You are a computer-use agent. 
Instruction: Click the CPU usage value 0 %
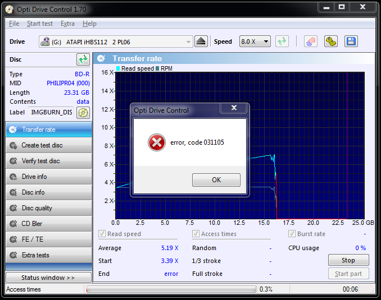click(x=361, y=248)
